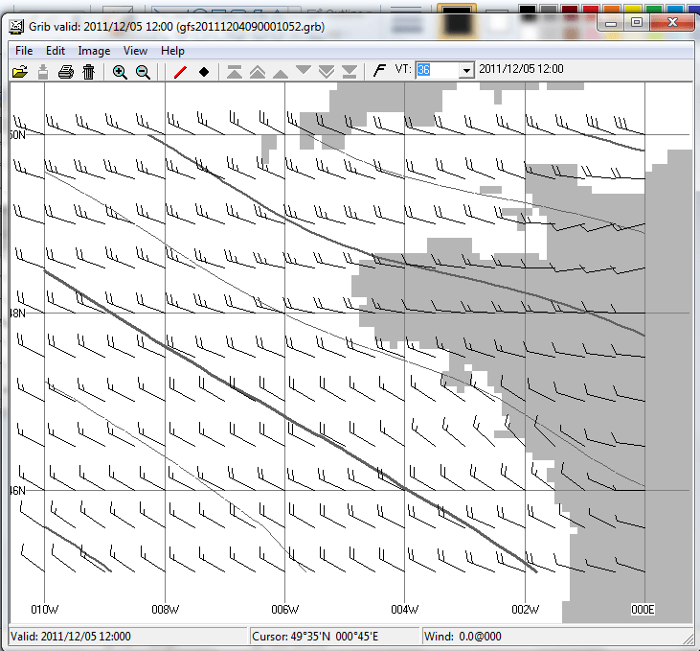Pick red swatch in background paint window
700x651 pixels.
point(591,9)
